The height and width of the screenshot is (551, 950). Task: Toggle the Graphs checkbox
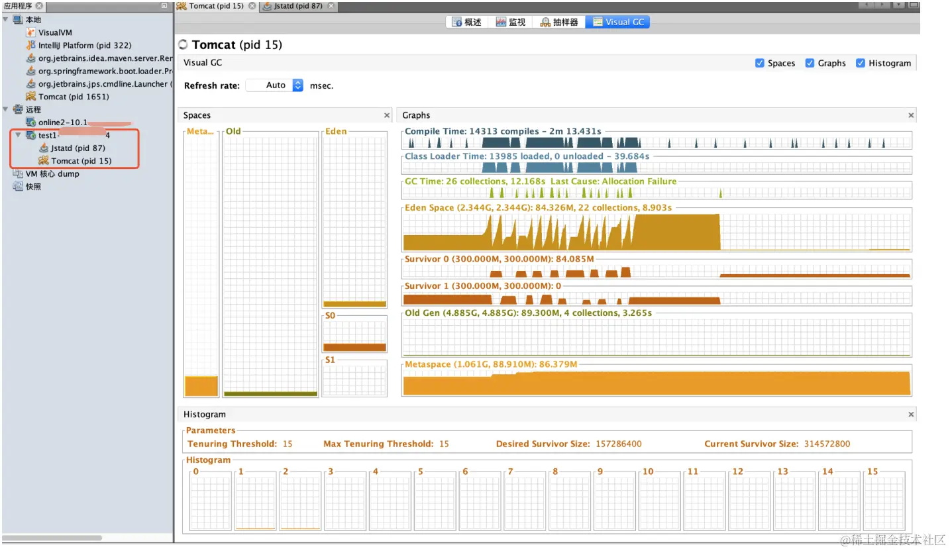tap(810, 63)
